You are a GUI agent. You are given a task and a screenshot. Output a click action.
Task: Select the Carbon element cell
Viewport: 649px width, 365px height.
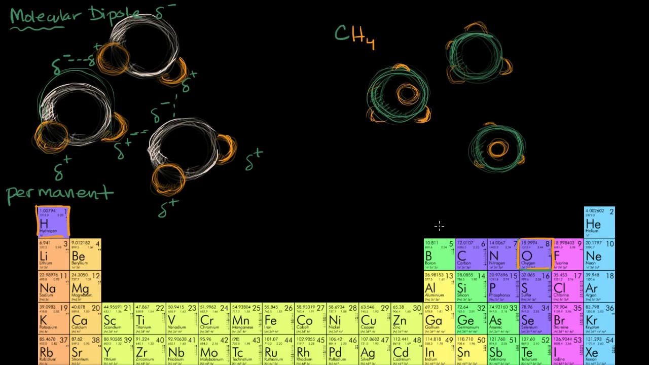(471, 254)
